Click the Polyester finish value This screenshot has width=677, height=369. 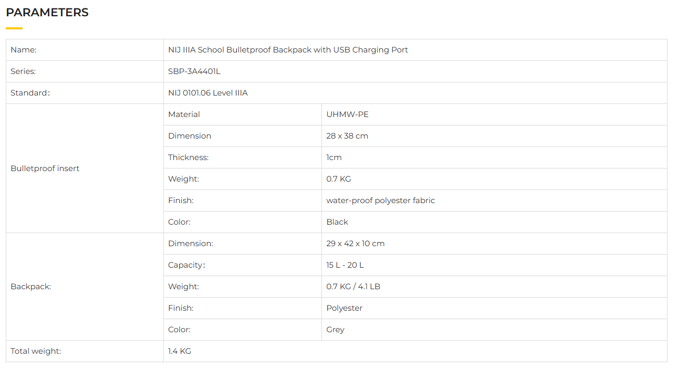pyautogui.click(x=345, y=308)
